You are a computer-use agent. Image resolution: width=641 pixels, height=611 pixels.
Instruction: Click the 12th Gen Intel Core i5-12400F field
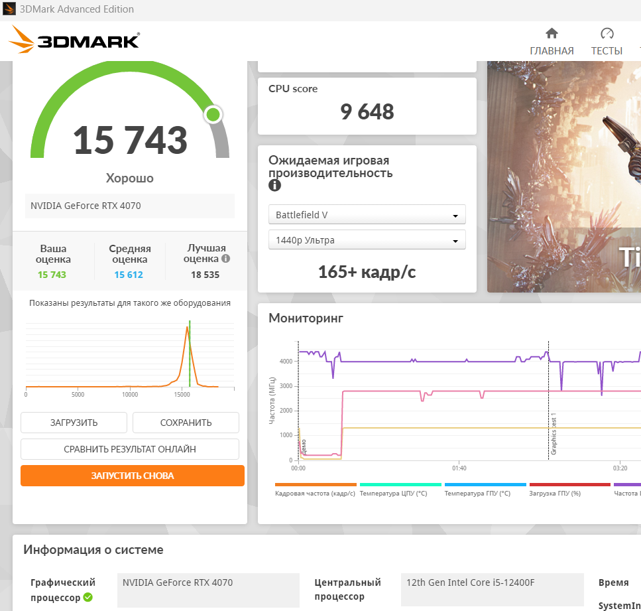[x=492, y=589]
